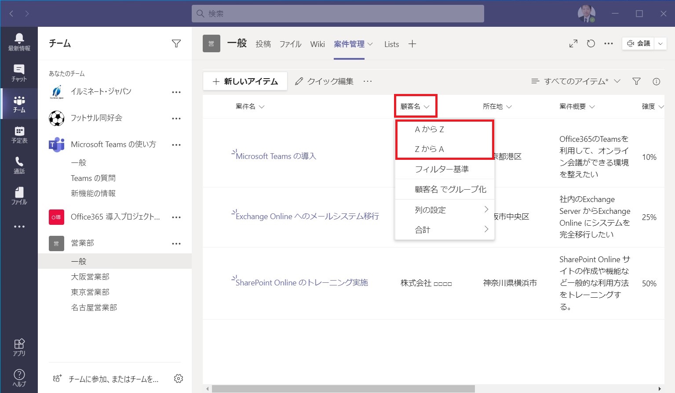Click the horizontal scrollbar of the list
The height and width of the screenshot is (393, 675).
343,389
